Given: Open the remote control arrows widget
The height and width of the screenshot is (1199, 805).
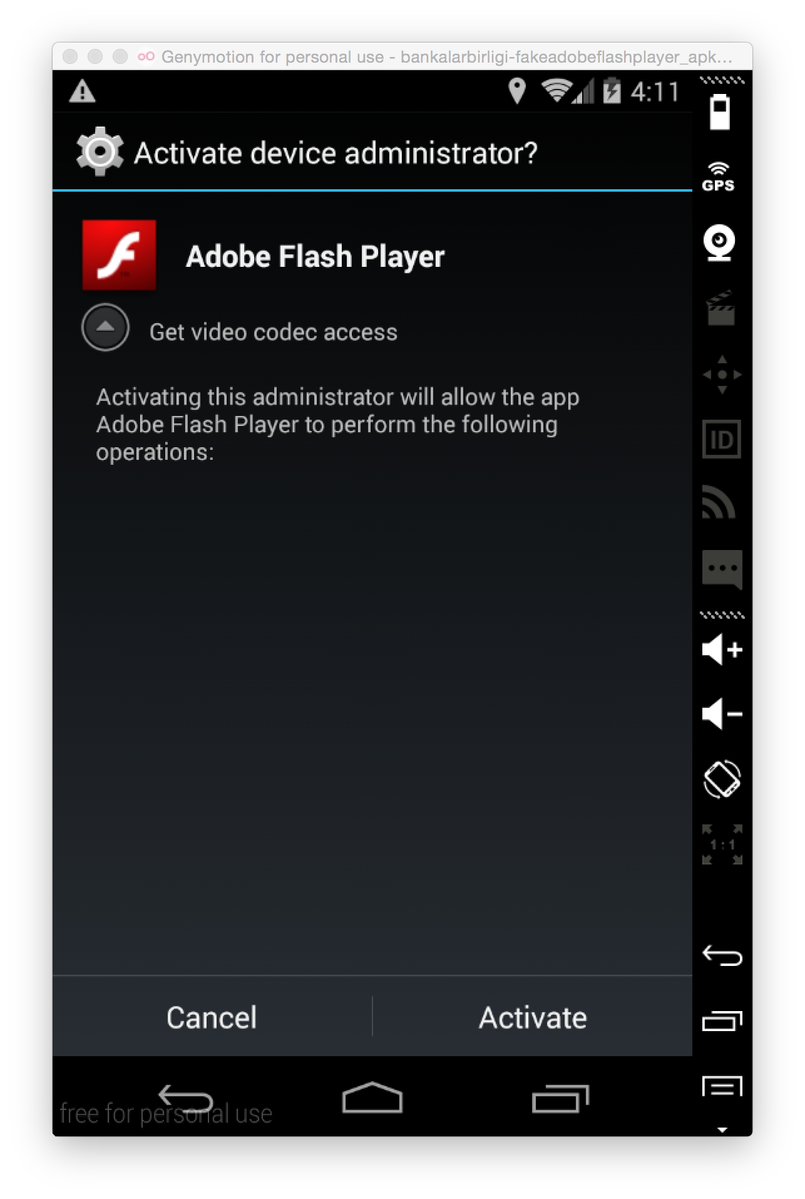Looking at the screenshot, I should 722,375.
